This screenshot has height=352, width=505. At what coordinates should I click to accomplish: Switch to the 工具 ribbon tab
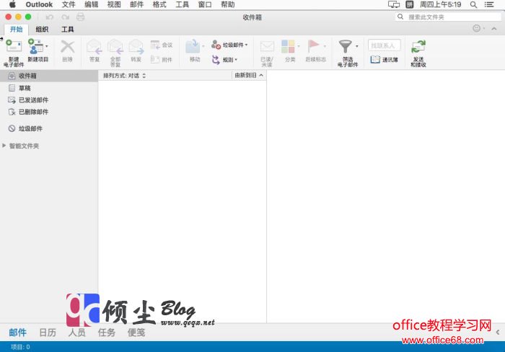67,30
